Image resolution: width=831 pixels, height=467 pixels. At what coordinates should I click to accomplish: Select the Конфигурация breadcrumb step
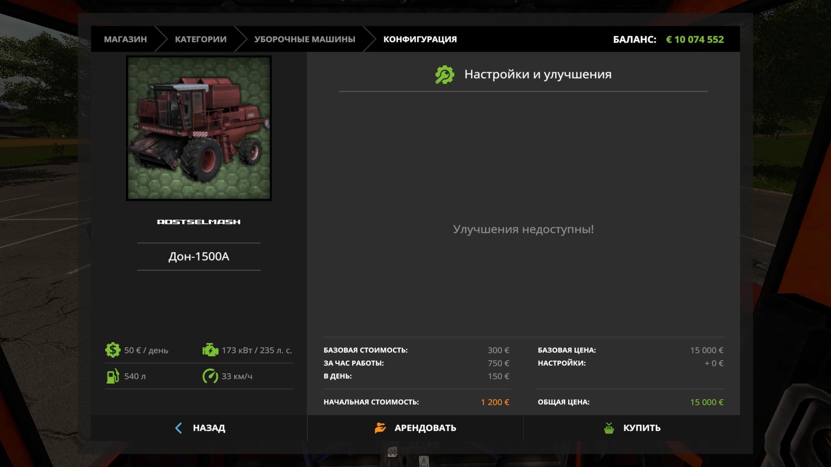pos(420,39)
